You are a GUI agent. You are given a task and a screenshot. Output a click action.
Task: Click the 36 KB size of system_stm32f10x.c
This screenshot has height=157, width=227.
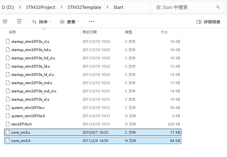(175, 107)
